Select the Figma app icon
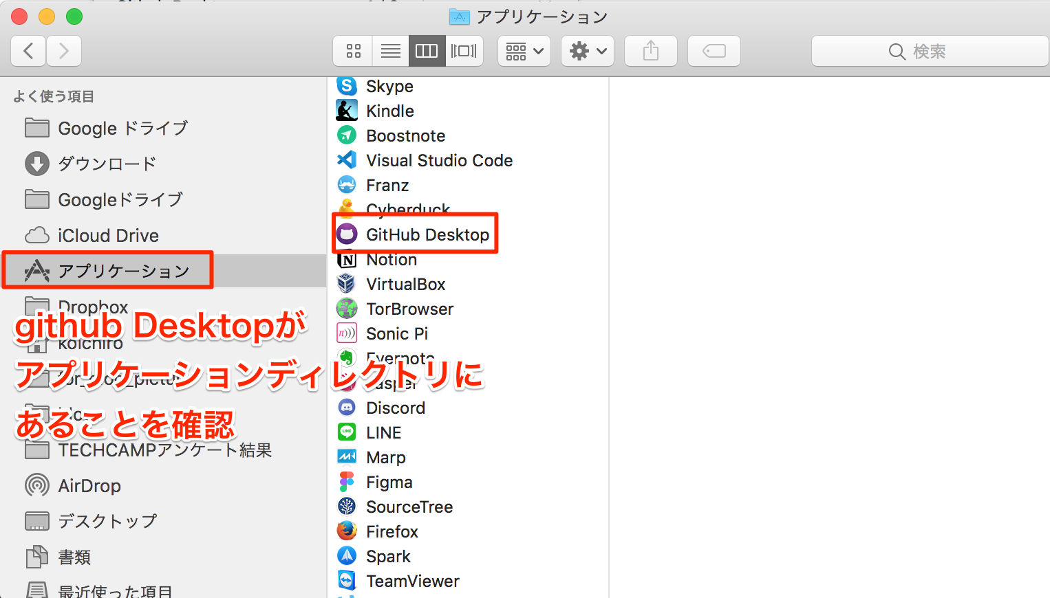This screenshot has height=598, width=1050. click(x=347, y=482)
